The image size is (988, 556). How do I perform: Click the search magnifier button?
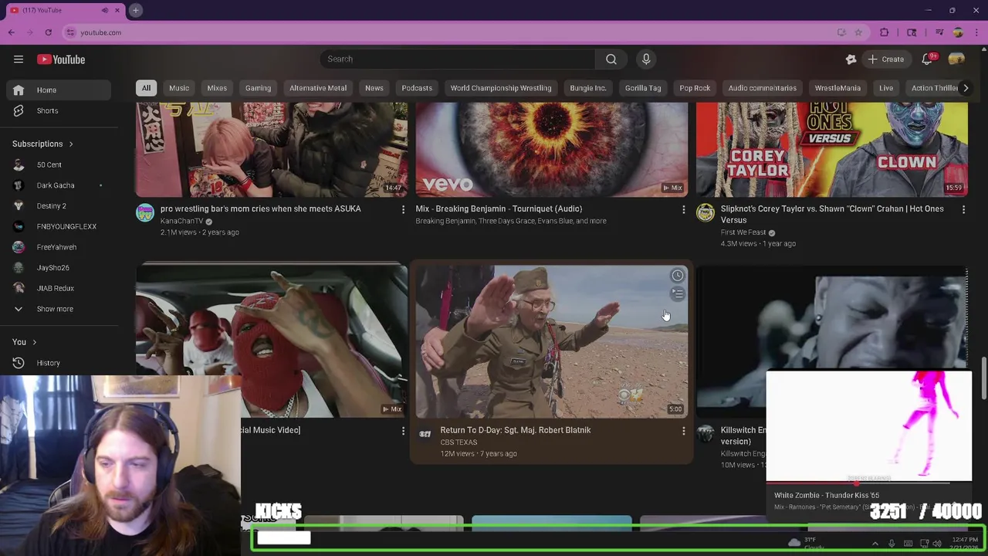611,59
